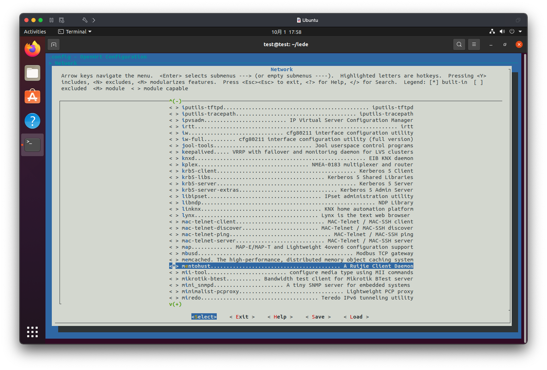The height and width of the screenshot is (370, 547).
Task: Select the Terminal icon in dock
Action: (32, 145)
